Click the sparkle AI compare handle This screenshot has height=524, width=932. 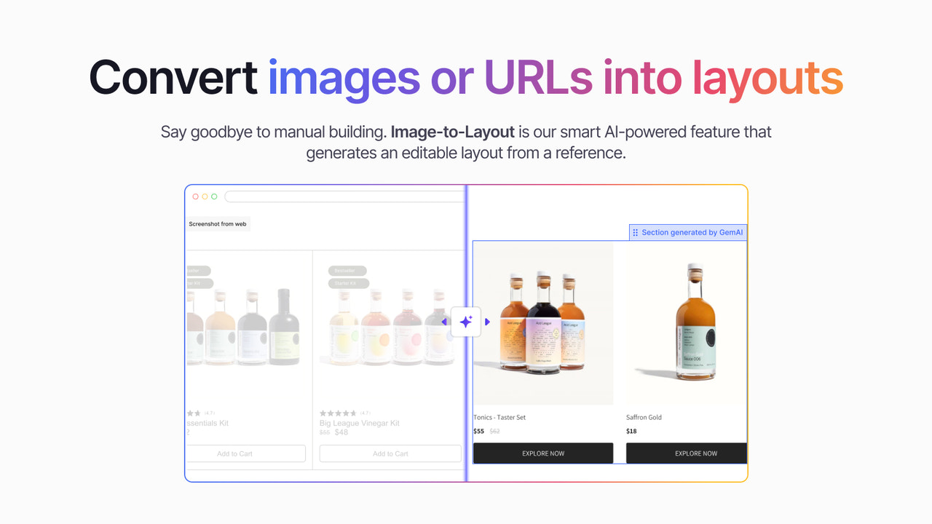(466, 322)
